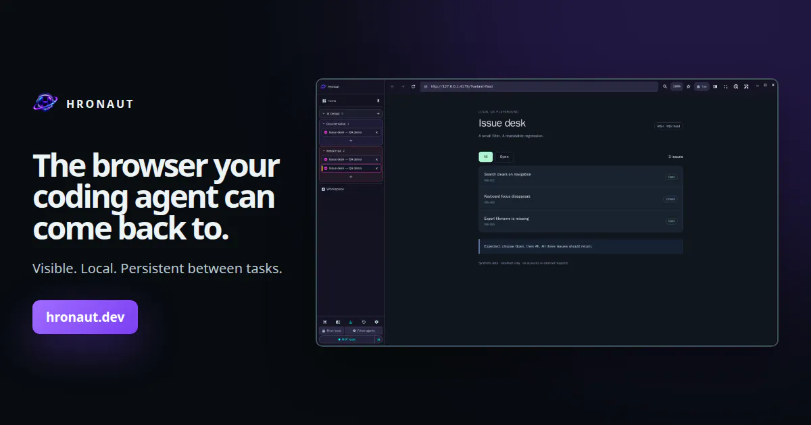The width and height of the screenshot is (811, 425).
Task: Click the Hronaut planet logo beside the HRONAUT wordmark
Action: (45, 103)
